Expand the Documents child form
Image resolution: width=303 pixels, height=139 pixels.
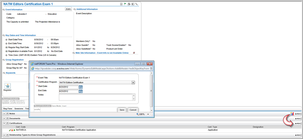pos(4,119)
